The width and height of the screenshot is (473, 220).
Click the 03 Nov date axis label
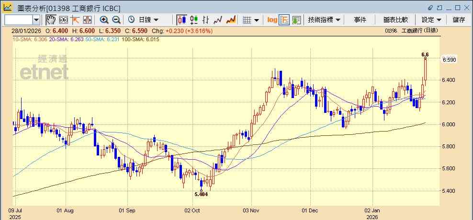click(251, 210)
